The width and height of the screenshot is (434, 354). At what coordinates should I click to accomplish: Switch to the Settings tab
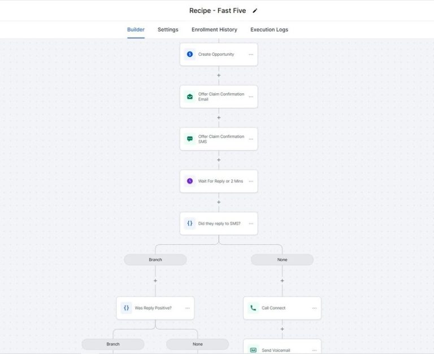(x=168, y=29)
